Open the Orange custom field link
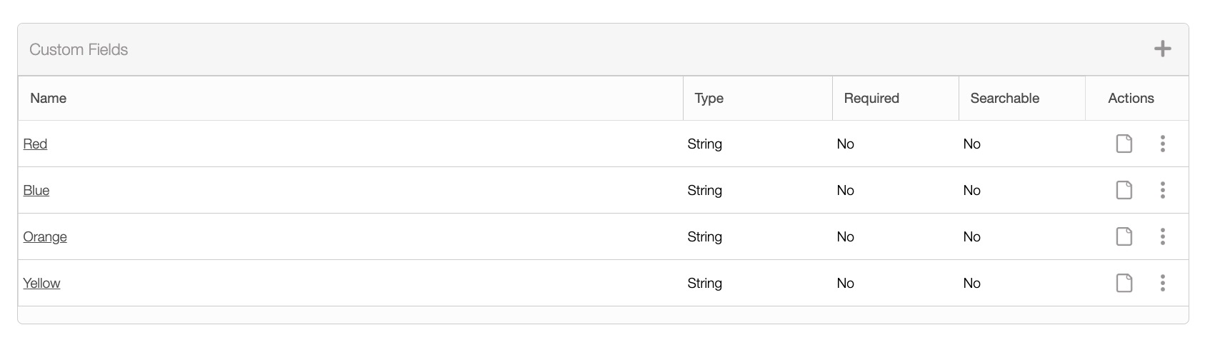Image resolution: width=1210 pixels, height=350 pixels. pos(45,237)
